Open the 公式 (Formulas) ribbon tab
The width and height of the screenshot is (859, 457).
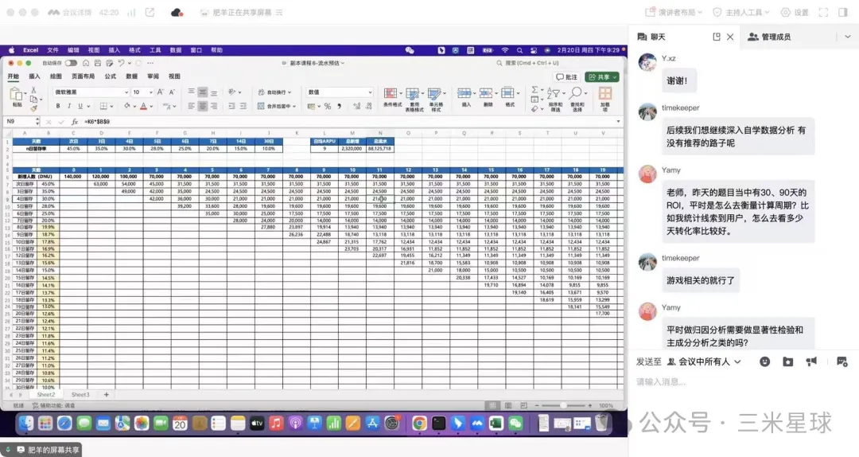110,76
